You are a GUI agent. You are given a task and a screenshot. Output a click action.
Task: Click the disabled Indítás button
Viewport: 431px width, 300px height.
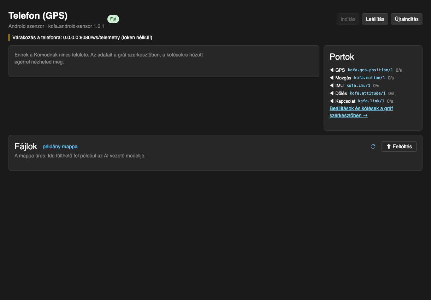tap(348, 19)
